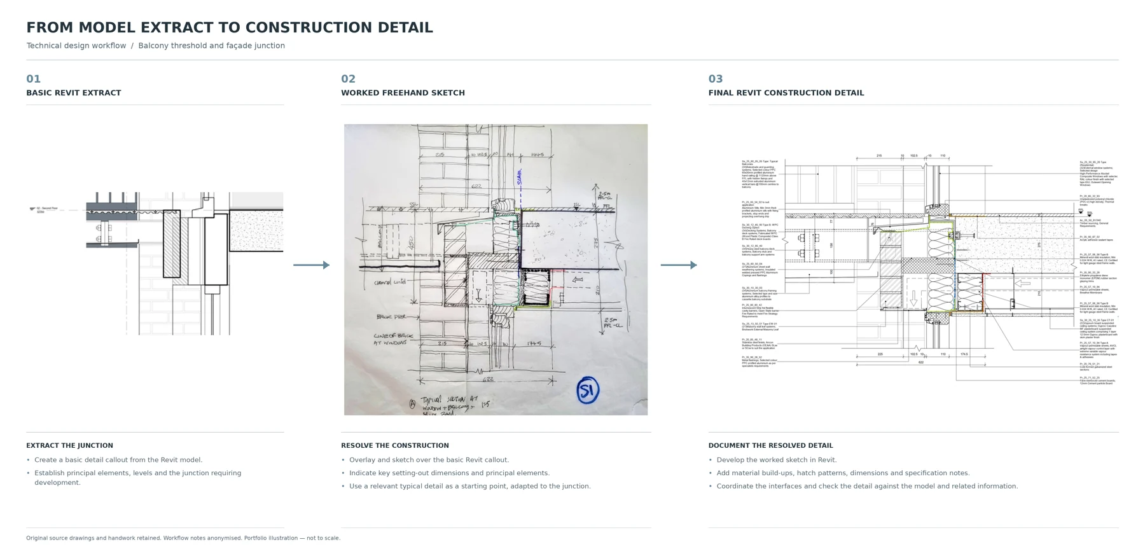
Task: Click the 'Extract the Junction' subheading
Action: click(69, 446)
